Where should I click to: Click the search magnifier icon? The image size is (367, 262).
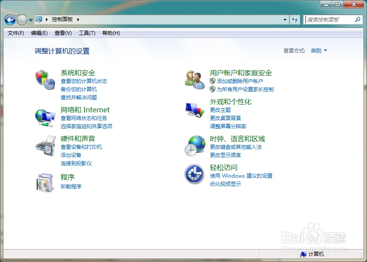[x=358, y=20]
